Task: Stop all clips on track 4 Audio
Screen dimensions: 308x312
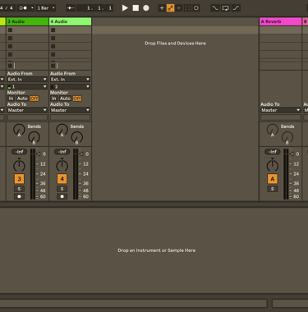Action: pos(53,66)
